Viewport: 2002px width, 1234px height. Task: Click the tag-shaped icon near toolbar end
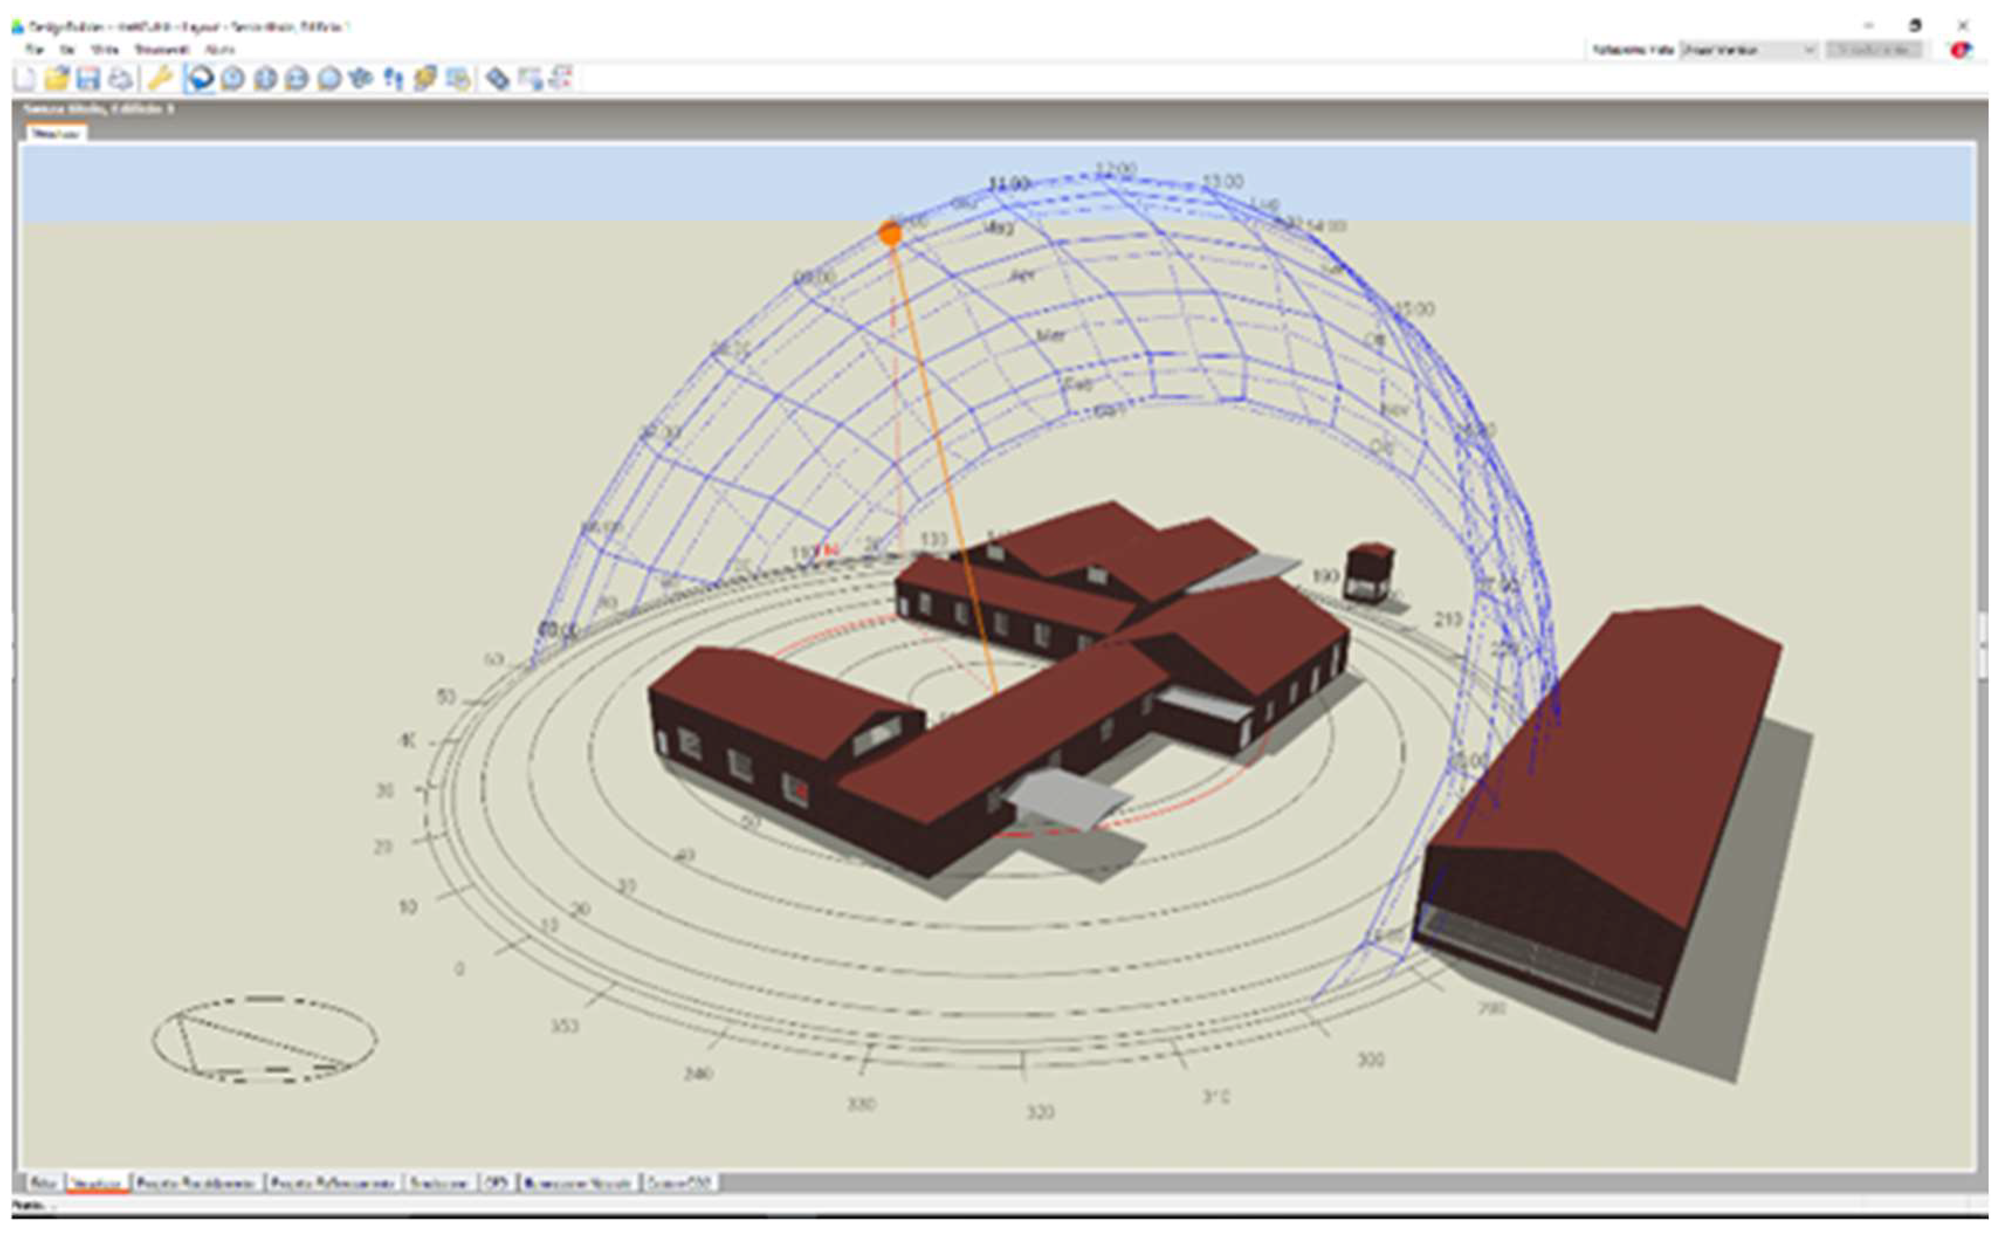coord(497,78)
